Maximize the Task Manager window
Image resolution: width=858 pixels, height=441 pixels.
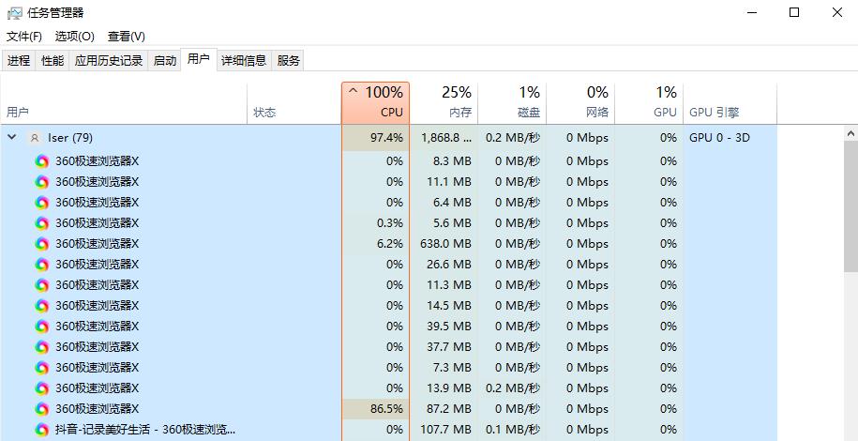click(794, 12)
